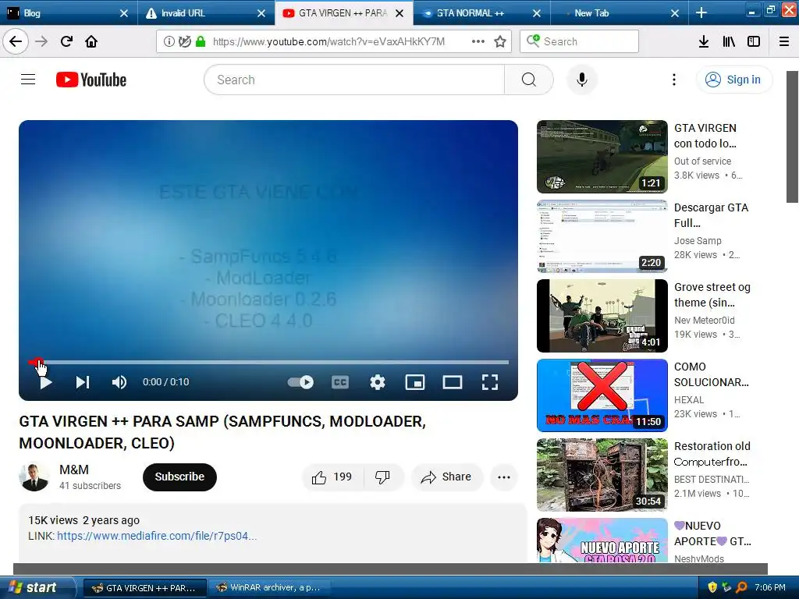Mute the video volume

(x=119, y=382)
